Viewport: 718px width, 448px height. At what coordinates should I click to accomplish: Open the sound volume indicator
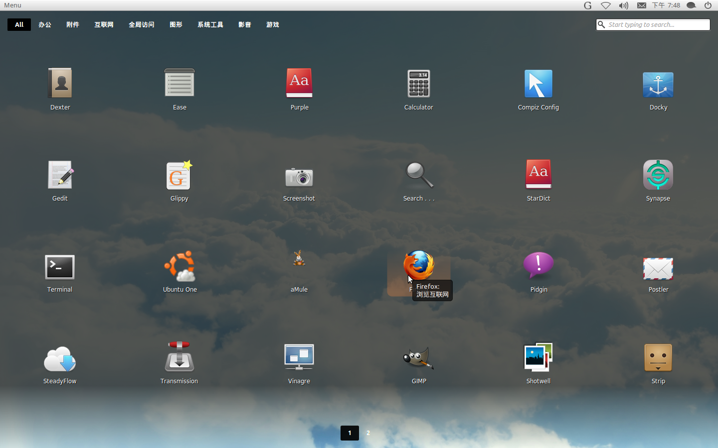click(624, 5)
